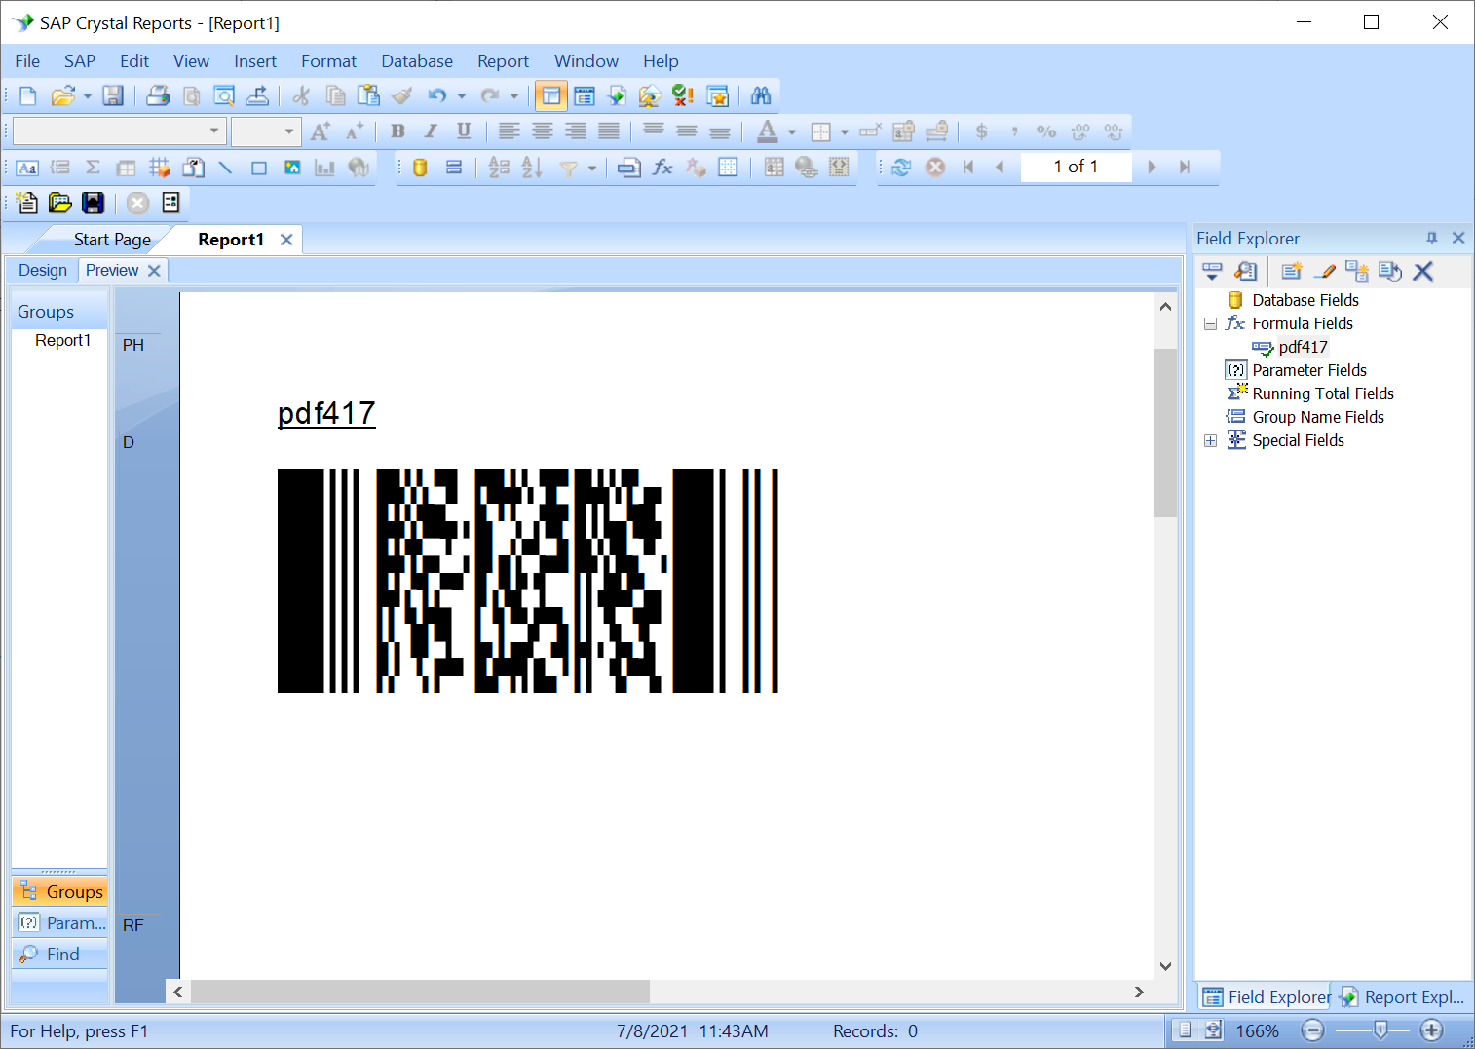This screenshot has width=1475, height=1049.
Task: Open the borders dropdown arrow
Action: coord(845,131)
